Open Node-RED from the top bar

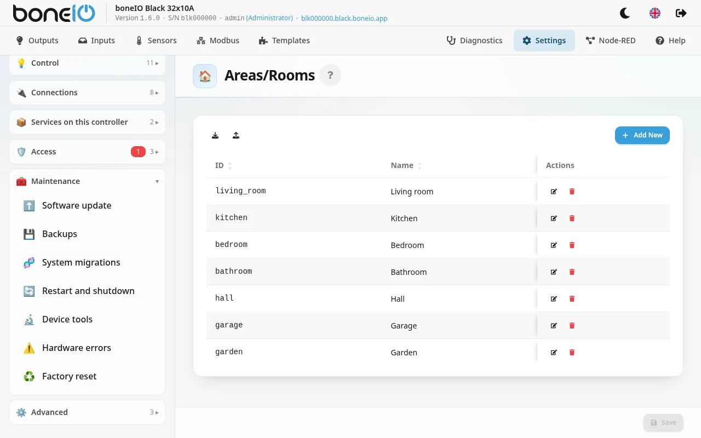pyautogui.click(x=611, y=41)
